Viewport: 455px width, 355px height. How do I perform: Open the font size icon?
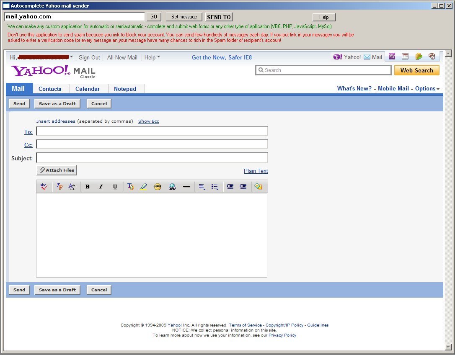(x=72, y=186)
